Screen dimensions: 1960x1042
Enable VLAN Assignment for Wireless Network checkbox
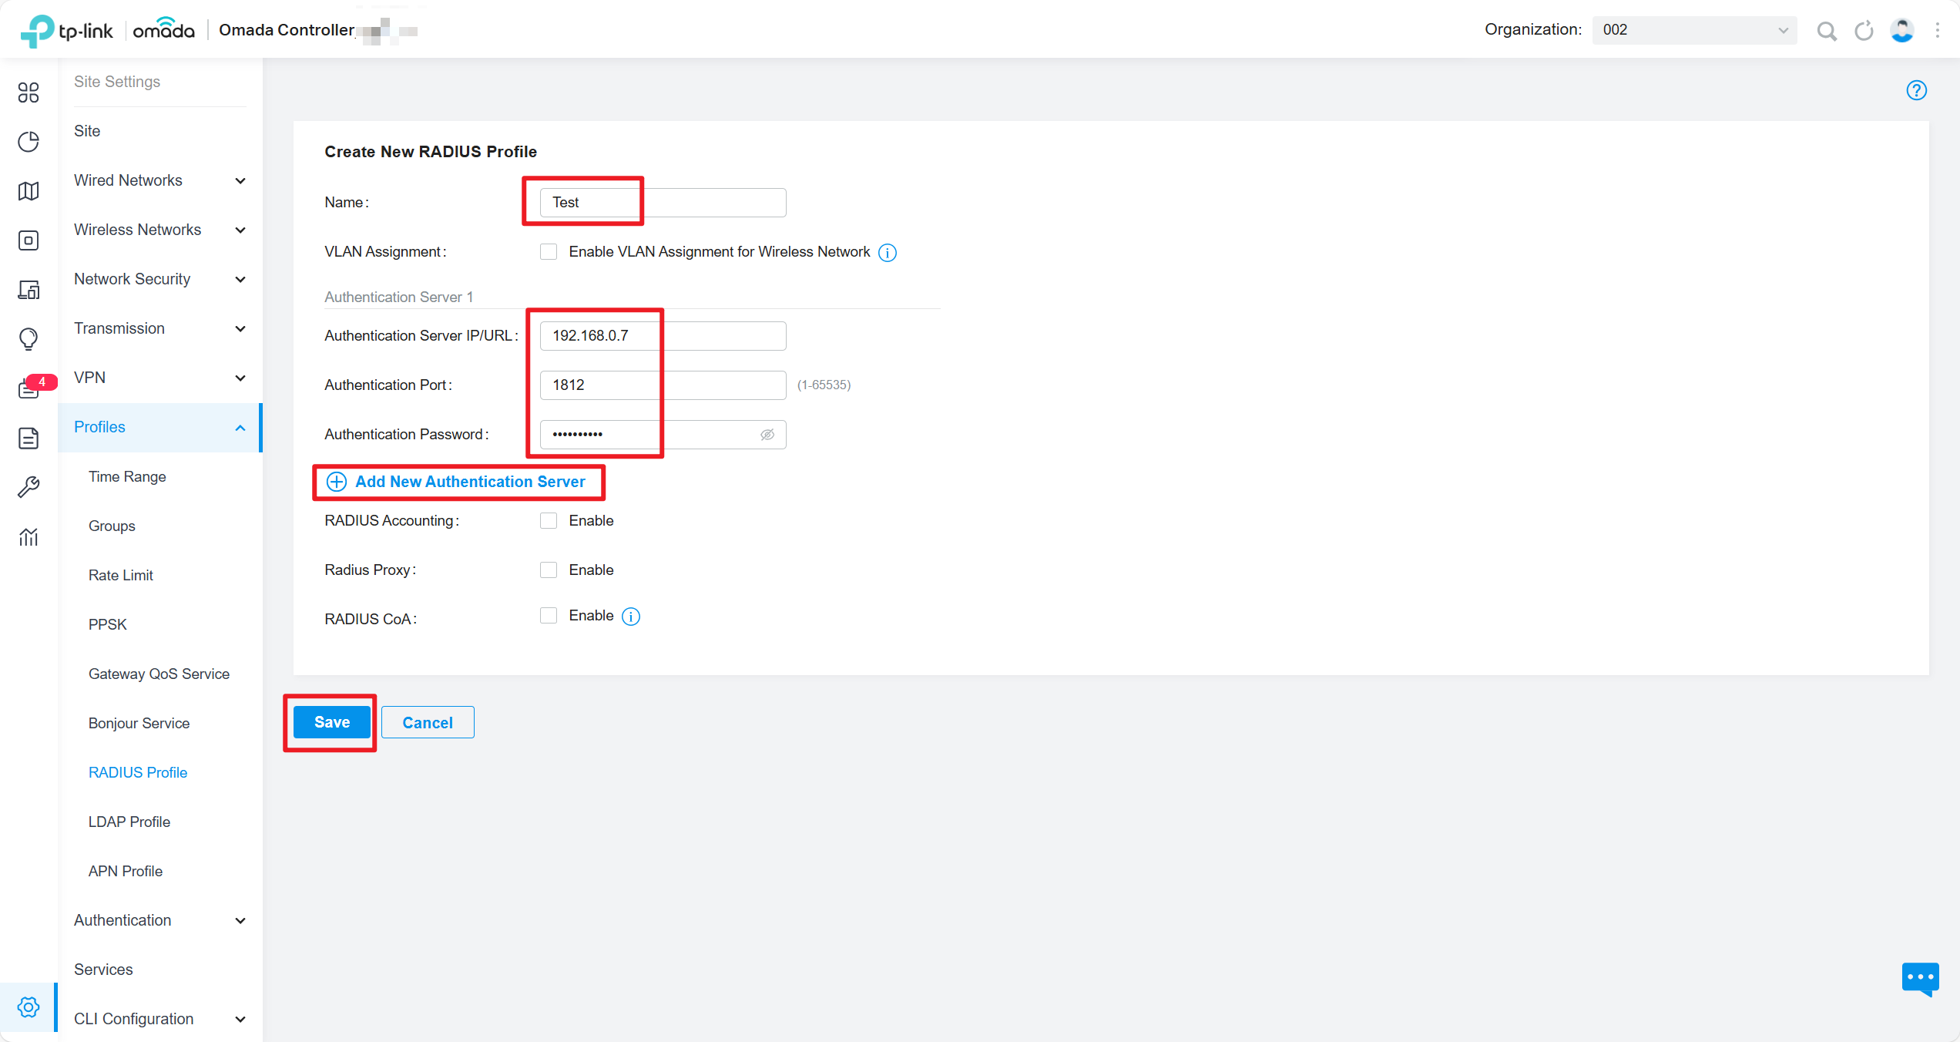click(x=549, y=252)
